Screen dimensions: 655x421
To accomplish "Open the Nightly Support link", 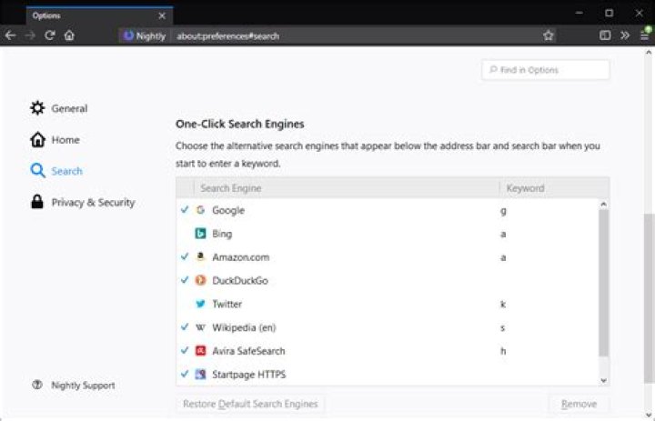I will click(x=83, y=385).
